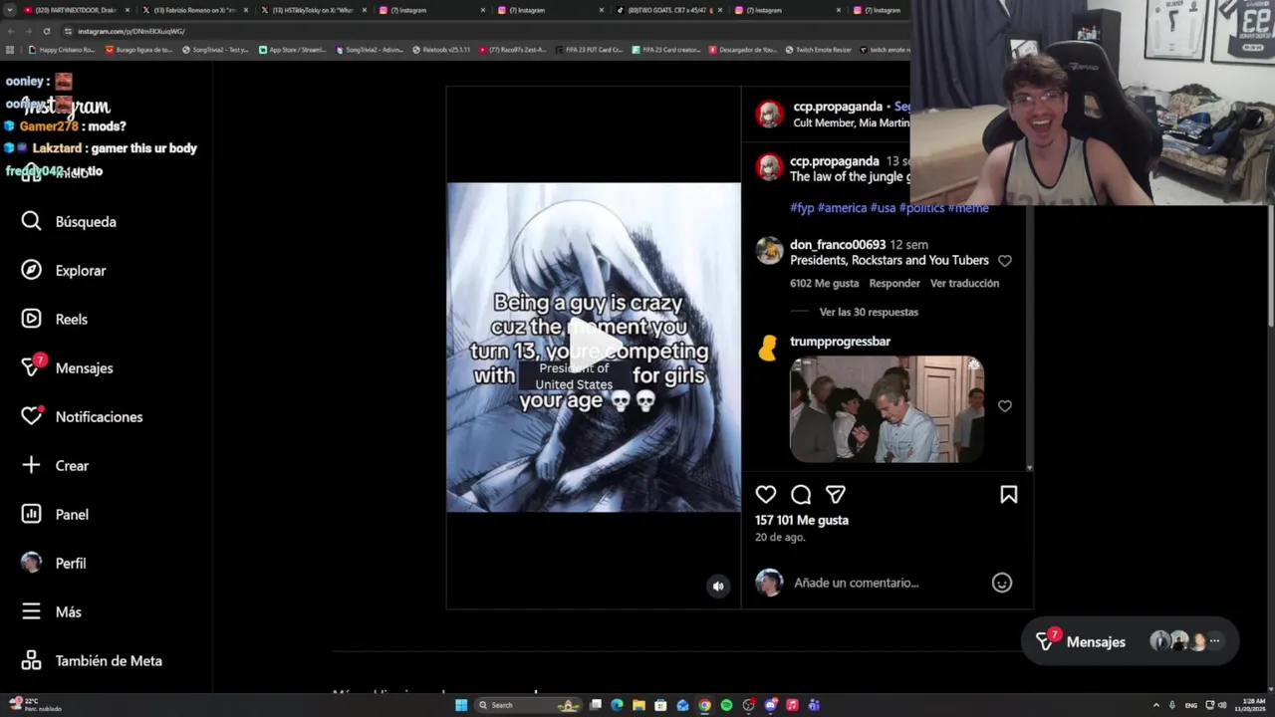1275x717 pixels.
Task: Open Spotify from the taskbar
Action: (726, 705)
